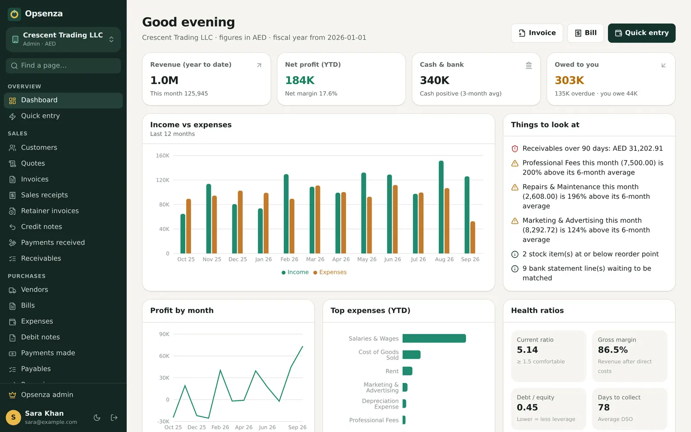Open the Dashboard page in the sidebar
Image resolution: width=691 pixels, height=432 pixels.
click(x=63, y=100)
